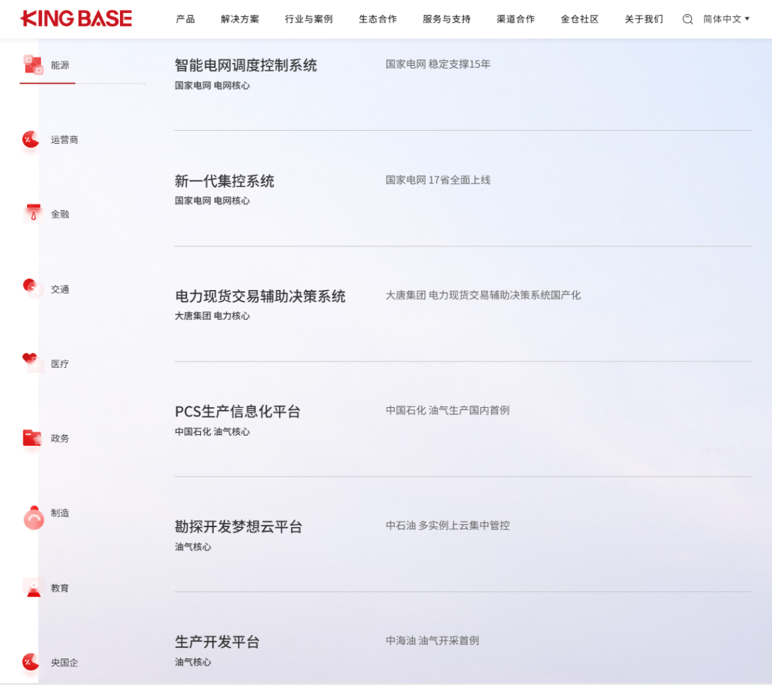Viewport: 772px width, 685px height.
Task: Open the 金仓社区 menu
Action: click(x=580, y=19)
